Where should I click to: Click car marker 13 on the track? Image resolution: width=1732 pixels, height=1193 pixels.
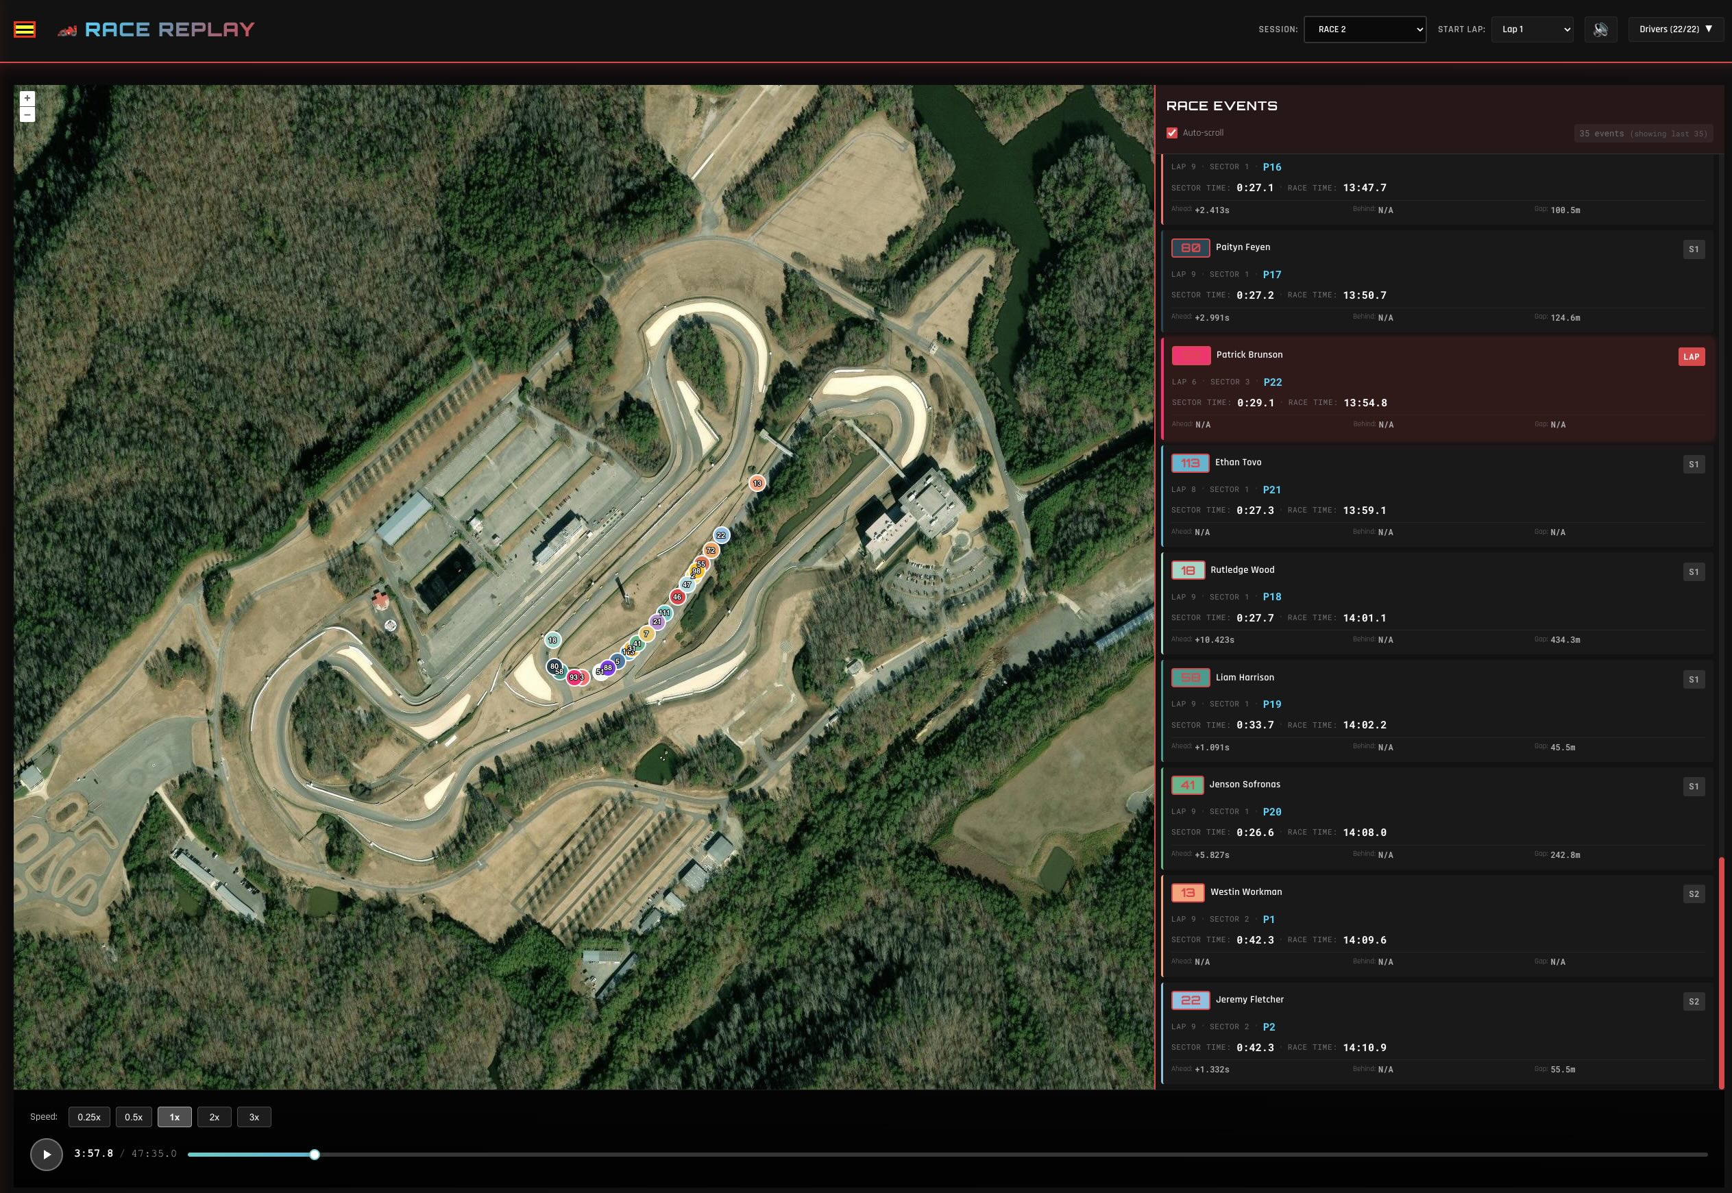coord(757,484)
